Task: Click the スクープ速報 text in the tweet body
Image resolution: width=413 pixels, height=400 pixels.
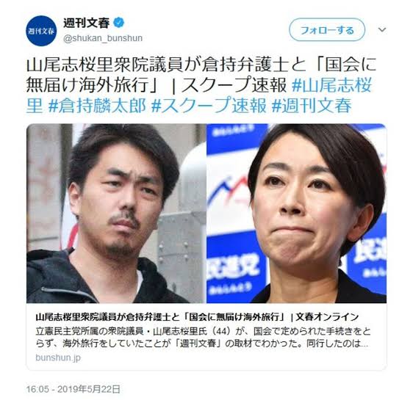Action: pos(234,85)
